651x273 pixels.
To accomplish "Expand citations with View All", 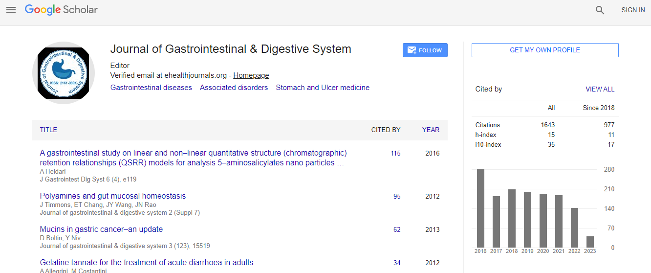I will tap(600, 89).
